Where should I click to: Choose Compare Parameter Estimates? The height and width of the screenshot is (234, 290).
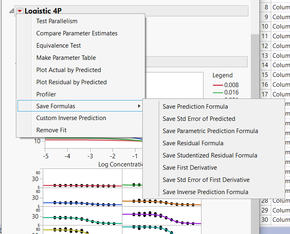point(77,33)
